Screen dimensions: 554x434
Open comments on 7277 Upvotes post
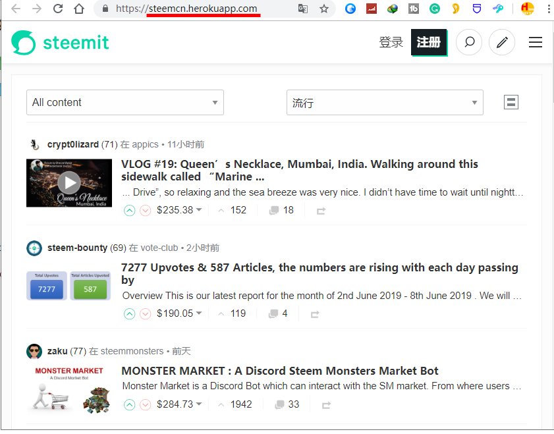click(278, 313)
